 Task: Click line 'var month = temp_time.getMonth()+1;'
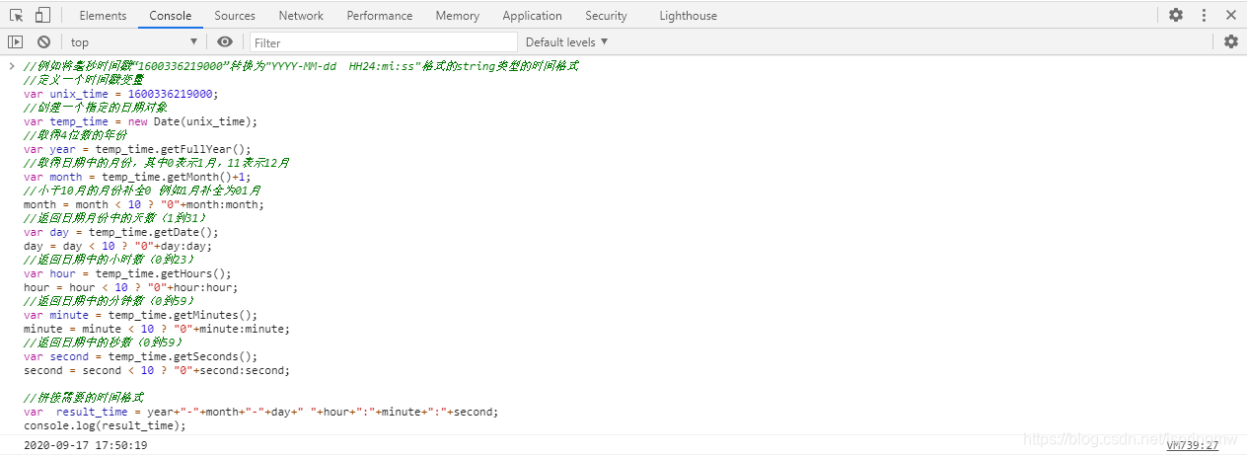pos(137,177)
